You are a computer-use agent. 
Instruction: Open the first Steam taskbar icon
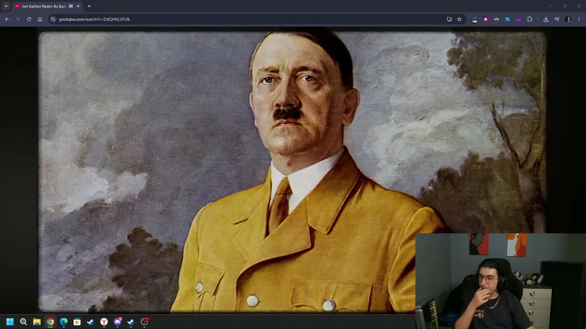[x=90, y=322]
